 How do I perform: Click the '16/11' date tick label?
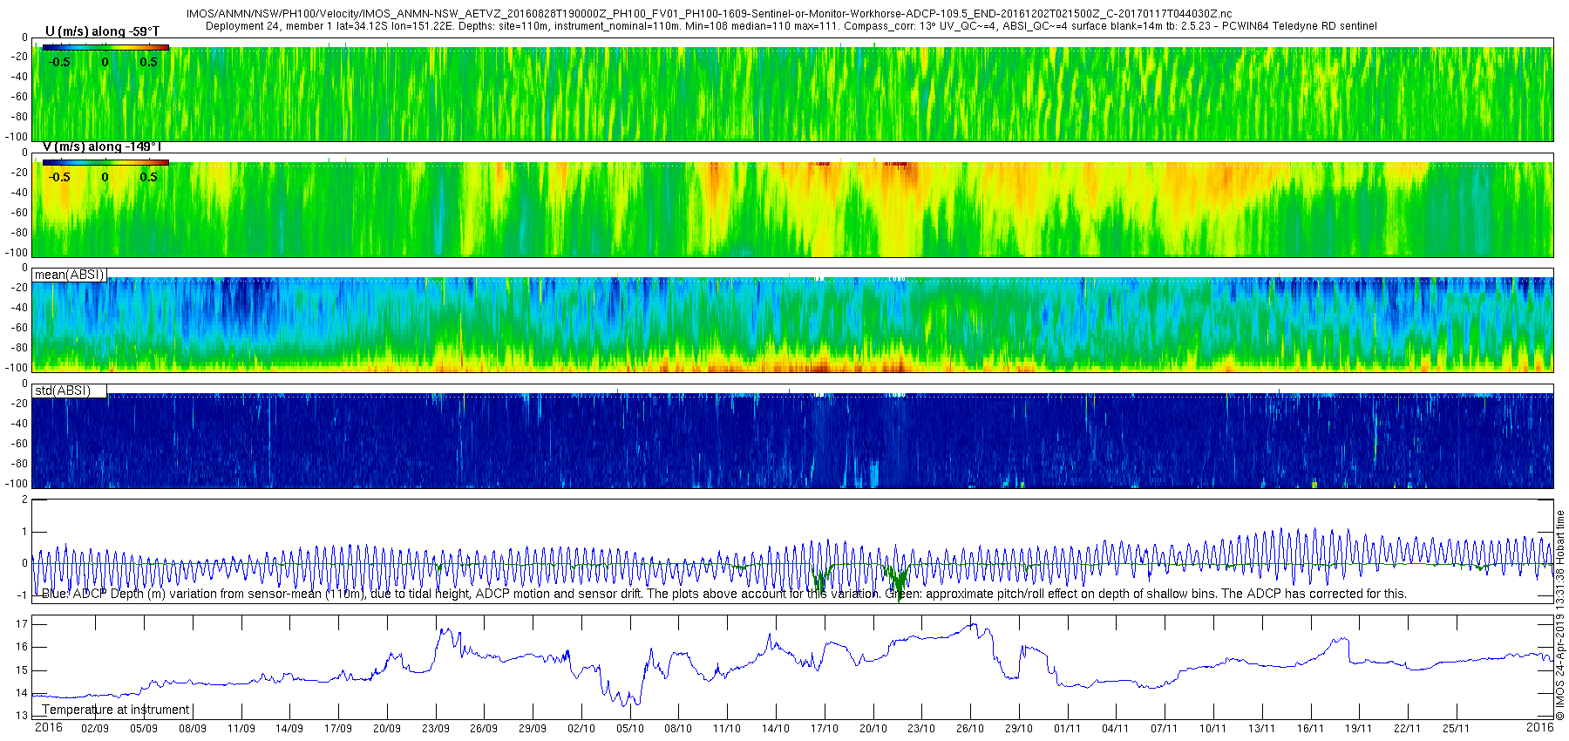1310,729
